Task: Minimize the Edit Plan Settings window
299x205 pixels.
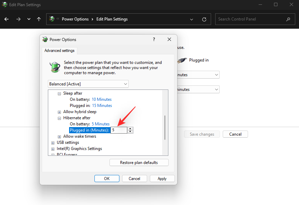Action: point(260,4)
